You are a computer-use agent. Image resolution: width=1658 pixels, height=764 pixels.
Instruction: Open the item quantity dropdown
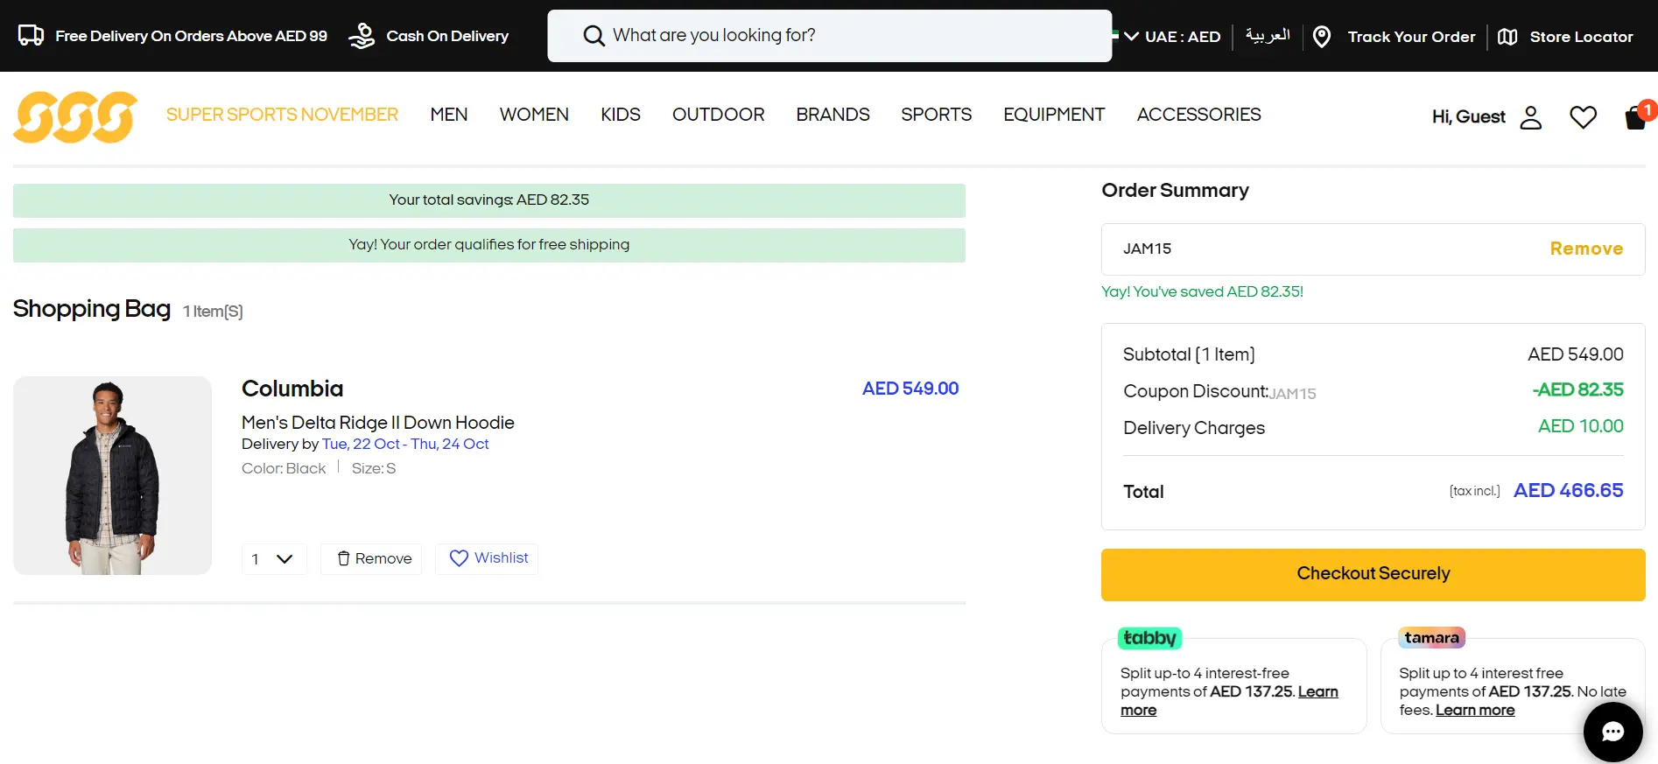(x=274, y=559)
